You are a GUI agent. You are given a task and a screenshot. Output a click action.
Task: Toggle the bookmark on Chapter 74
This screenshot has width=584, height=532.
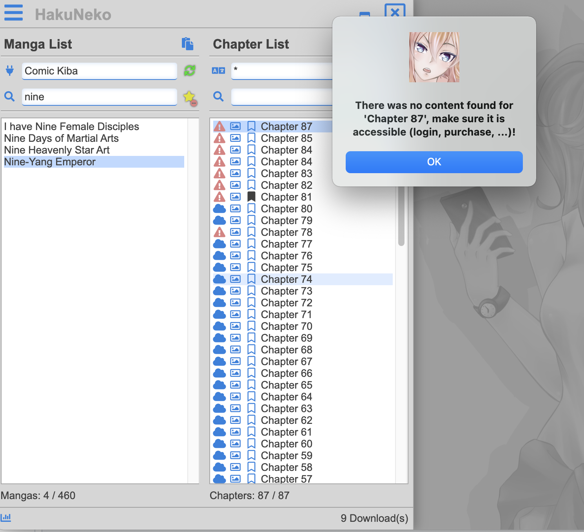(x=251, y=279)
